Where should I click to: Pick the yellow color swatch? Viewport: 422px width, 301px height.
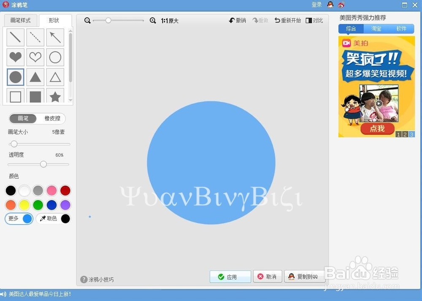24,205
